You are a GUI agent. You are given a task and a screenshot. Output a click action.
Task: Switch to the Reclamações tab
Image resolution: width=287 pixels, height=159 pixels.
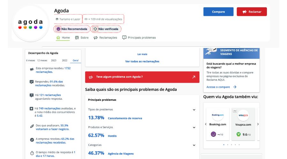click(105, 38)
